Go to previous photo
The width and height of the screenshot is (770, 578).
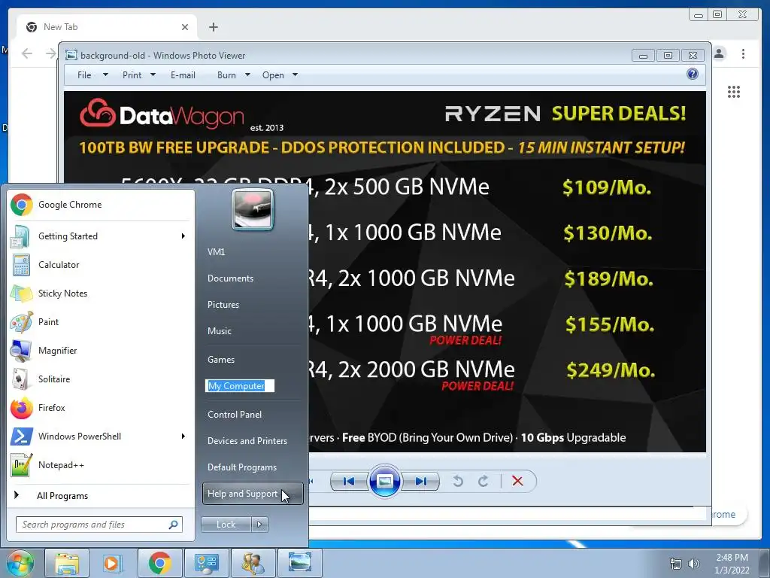[349, 481]
